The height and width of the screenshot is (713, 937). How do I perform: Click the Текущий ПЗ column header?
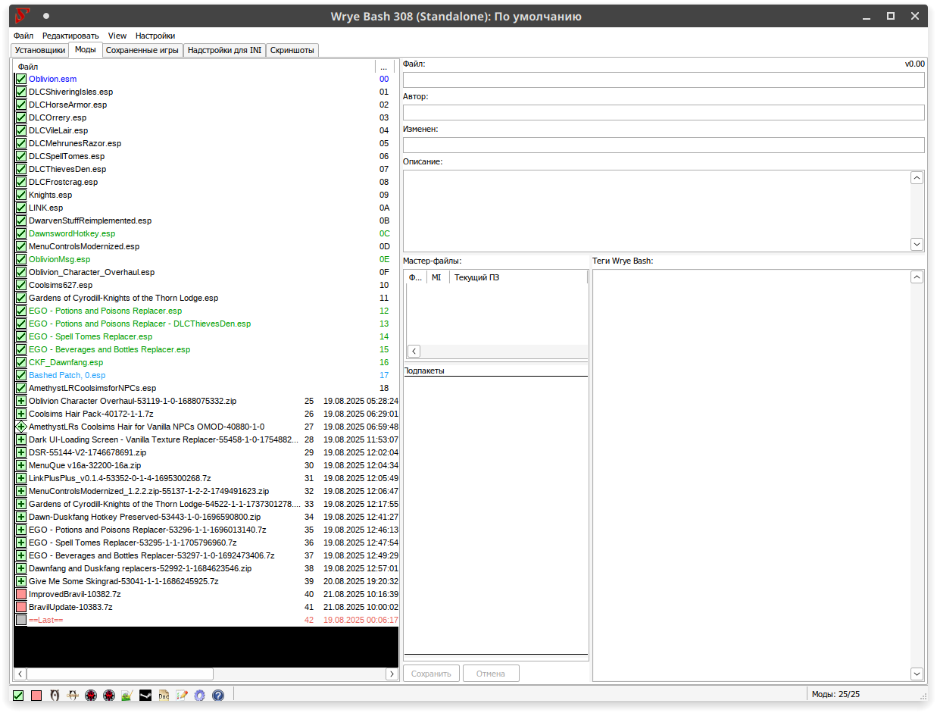519,277
